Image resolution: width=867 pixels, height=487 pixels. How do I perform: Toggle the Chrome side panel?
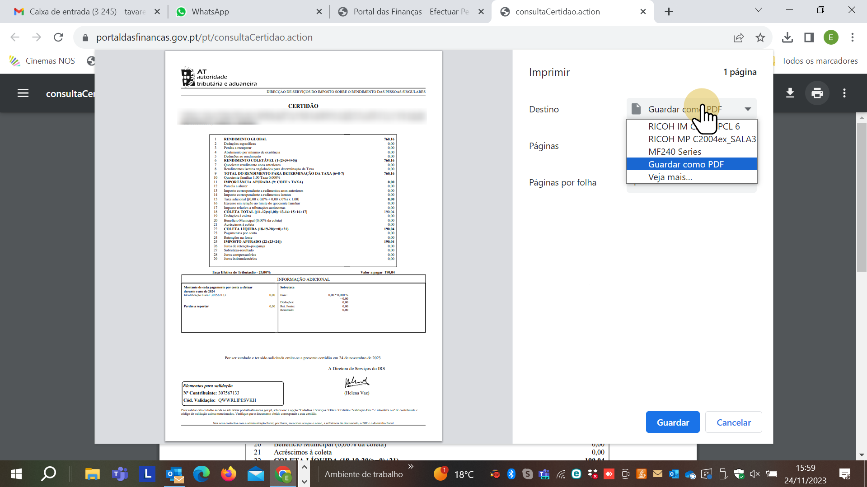(809, 37)
